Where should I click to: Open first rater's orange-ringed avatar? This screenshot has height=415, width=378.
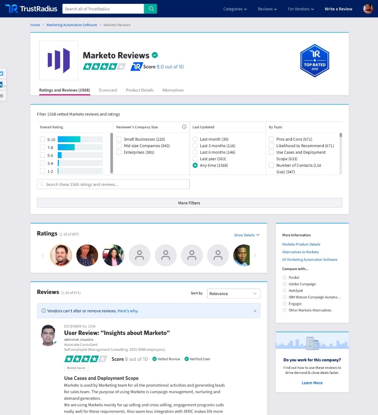pyautogui.click(x=61, y=255)
